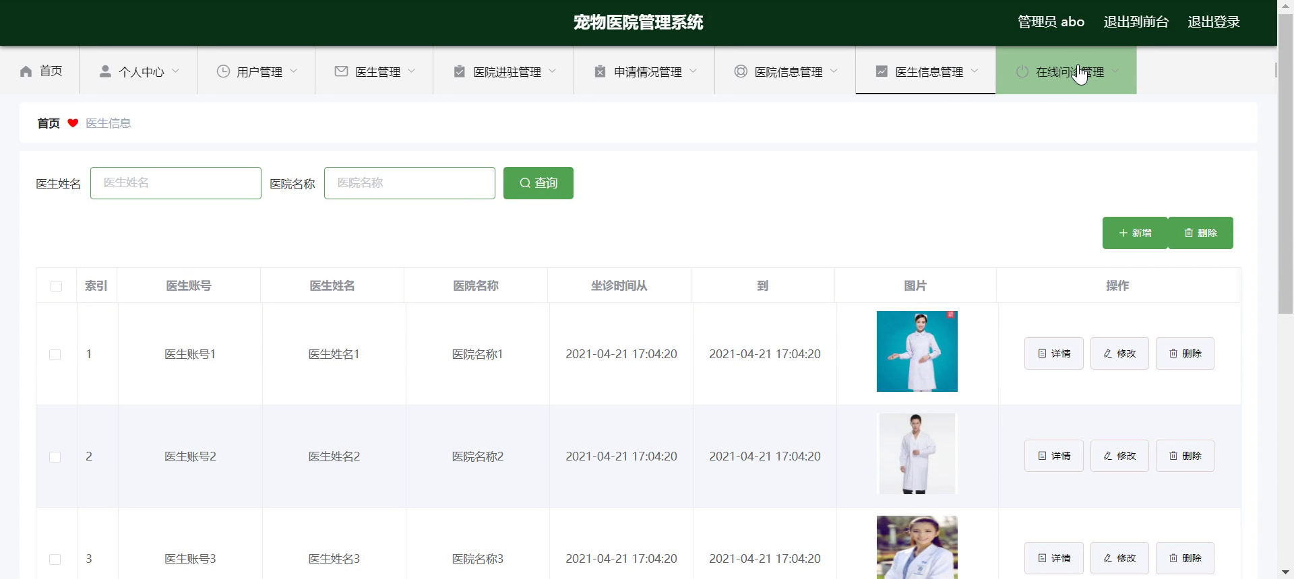Expand the 在线问诊管理 dropdown arrow
This screenshot has width=1294, height=579.
pos(1115,71)
